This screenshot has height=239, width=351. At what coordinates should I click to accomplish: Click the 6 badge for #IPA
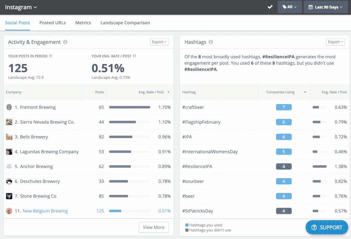(x=284, y=137)
